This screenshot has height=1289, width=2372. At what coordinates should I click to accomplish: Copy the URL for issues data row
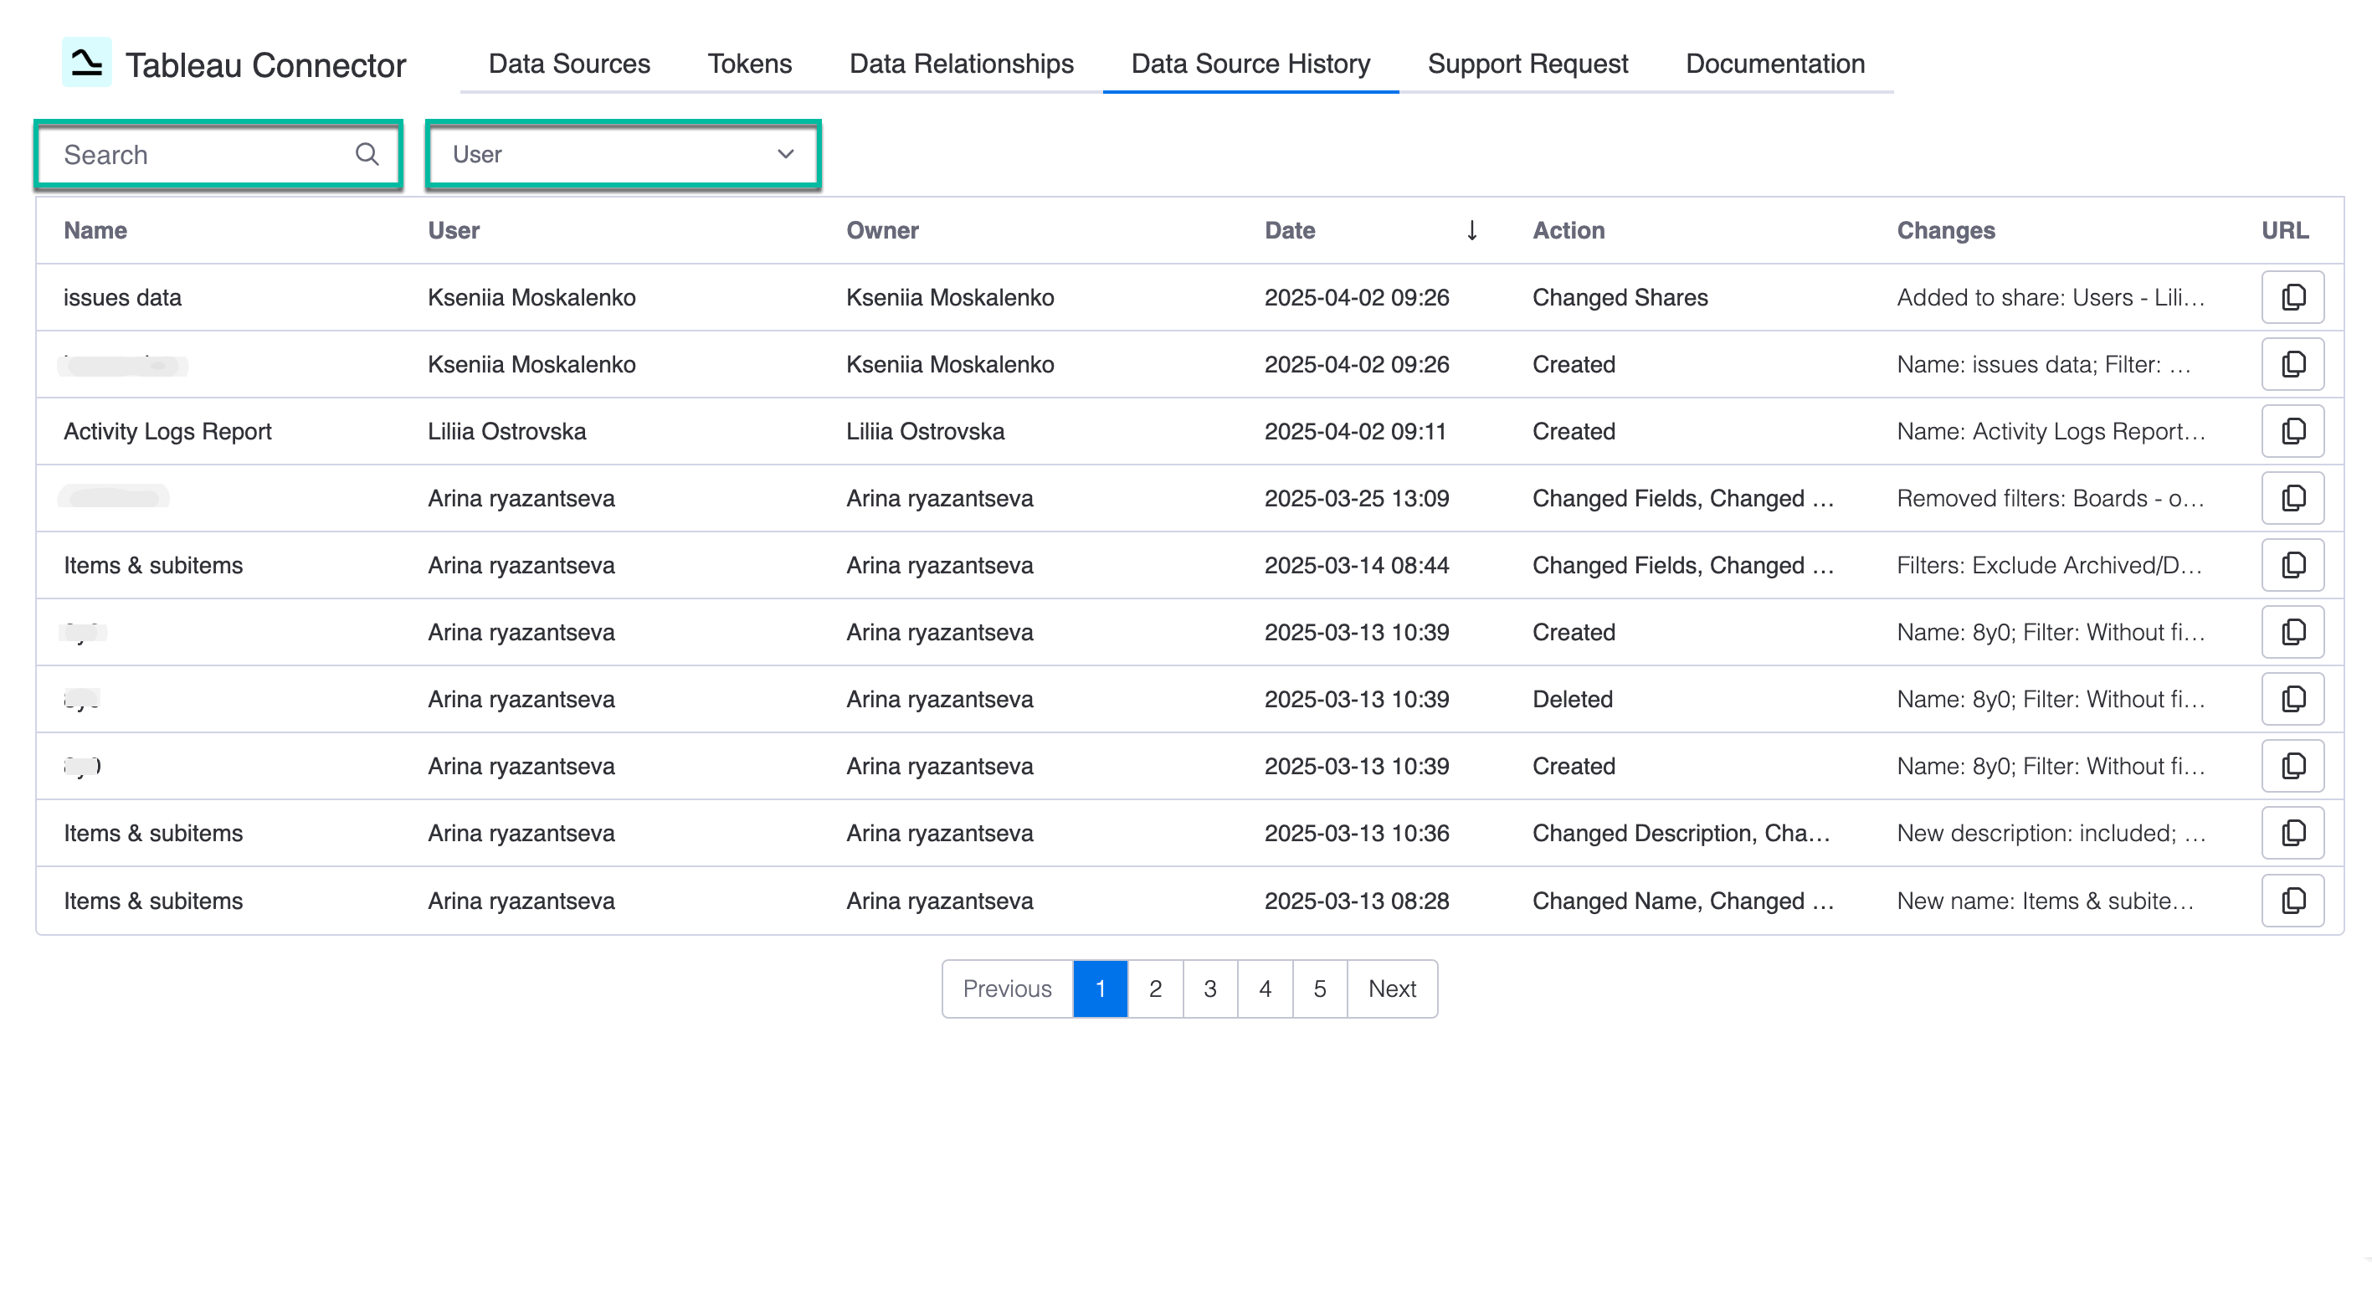[x=2292, y=296]
